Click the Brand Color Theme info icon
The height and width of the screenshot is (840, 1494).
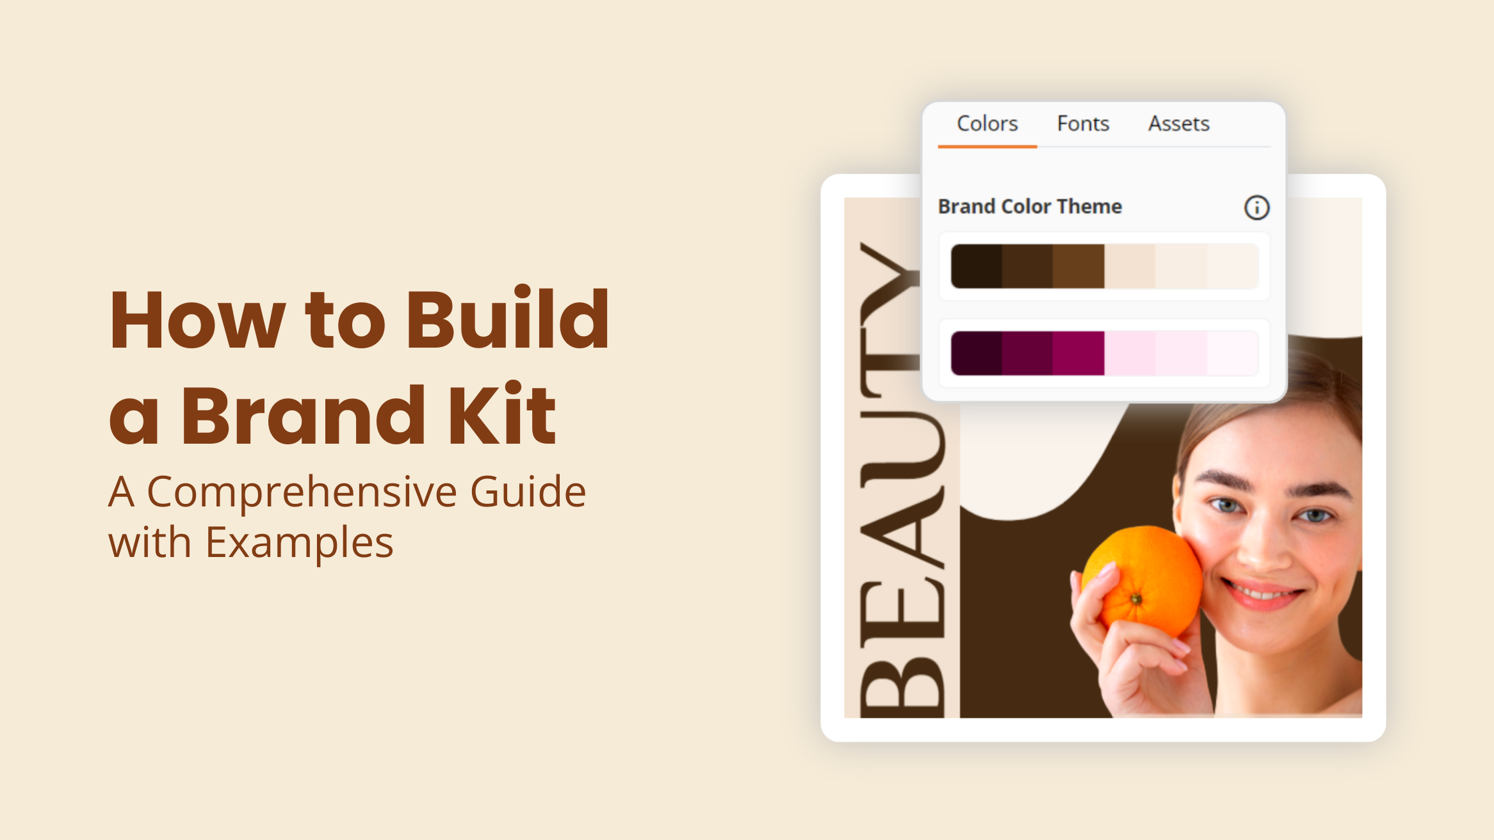click(1256, 207)
